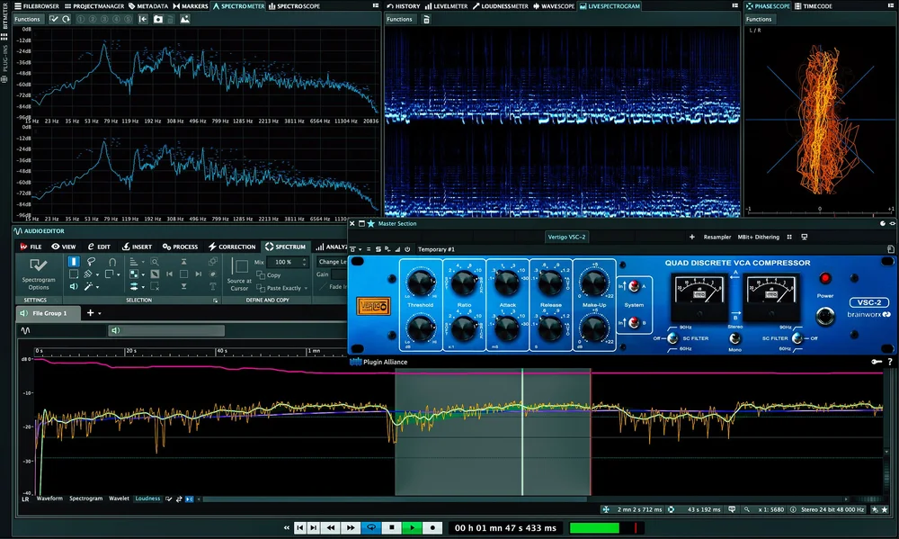Select the Wavelet display tab
The image size is (899, 539).
pyautogui.click(x=119, y=499)
